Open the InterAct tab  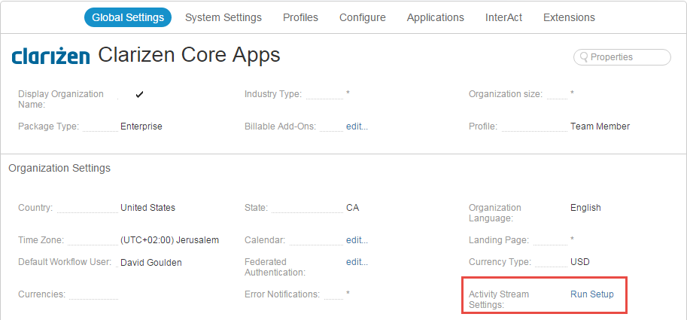(x=504, y=17)
